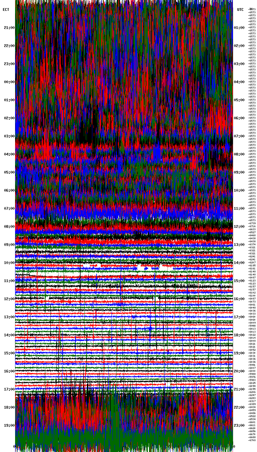Pick the offset reading -6468
The height and width of the screenshot is (452, 257).
pyautogui.click(x=252, y=235)
